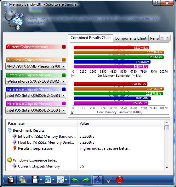Switch to Combined Results Chart tab

(91, 38)
